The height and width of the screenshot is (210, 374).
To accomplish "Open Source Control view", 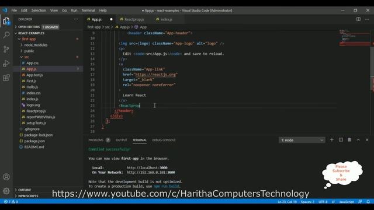I will coord(6,49).
